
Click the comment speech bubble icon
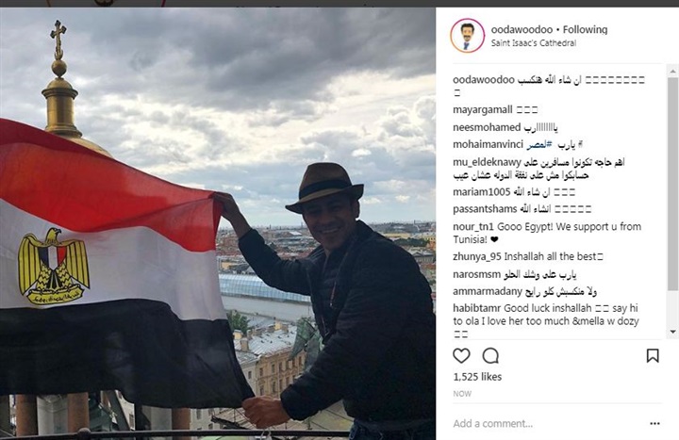pyautogui.click(x=490, y=355)
